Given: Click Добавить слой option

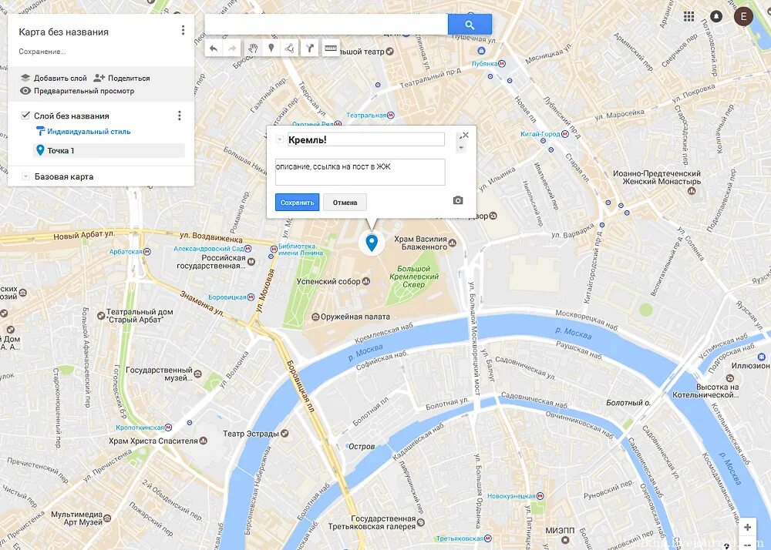Looking at the screenshot, I should [54, 78].
